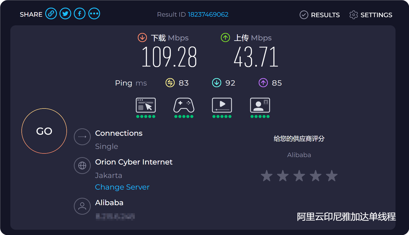Click the Alibaba user profile icon
The width and height of the screenshot is (409, 235).
82,206
